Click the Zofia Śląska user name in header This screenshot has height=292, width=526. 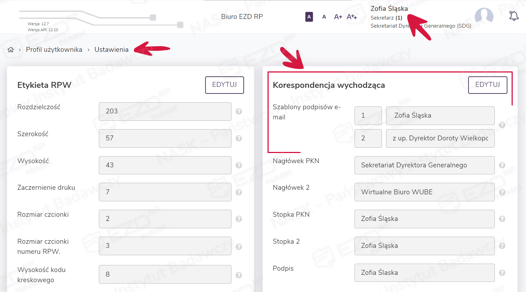pyautogui.click(x=389, y=9)
